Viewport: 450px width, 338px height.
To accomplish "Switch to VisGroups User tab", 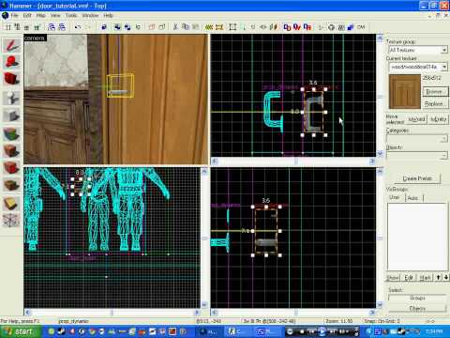I will click(x=395, y=198).
